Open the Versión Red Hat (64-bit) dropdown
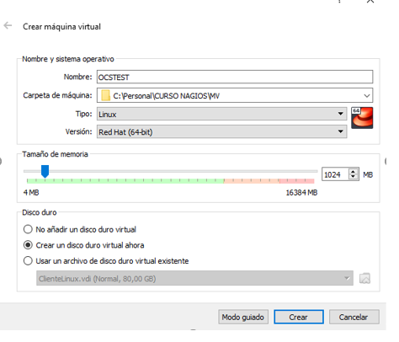Viewport: 399px width, 342px height. pyautogui.click(x=221, y=131)
